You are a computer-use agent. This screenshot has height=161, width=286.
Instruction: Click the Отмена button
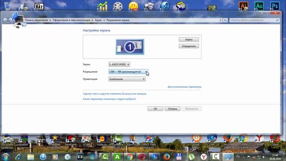point(172,109)
